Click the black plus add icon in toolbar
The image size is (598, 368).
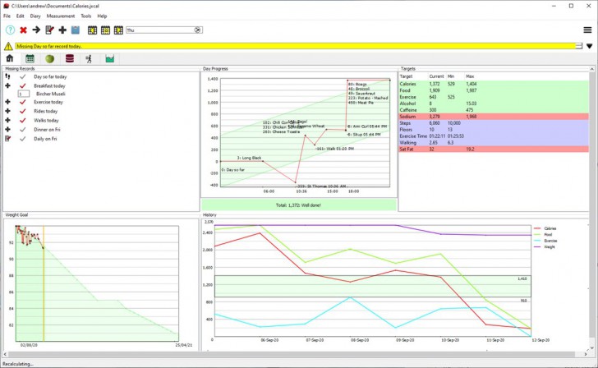click(x=62, y=30)
